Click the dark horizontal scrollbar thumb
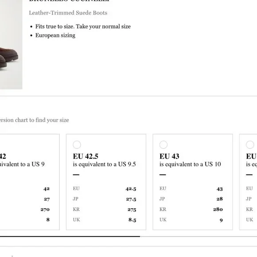257x257 pixels. click(x=70, y=237)
